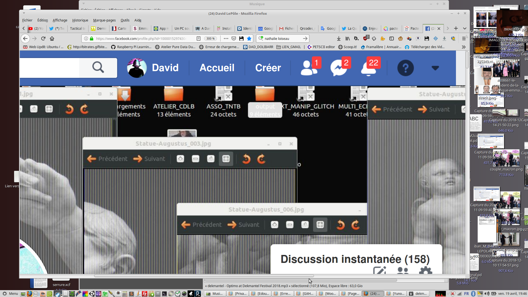The height and width of the screenshot is (297, 528).
Task: Go to Accueil on Facebook
Action: point(217,68)
